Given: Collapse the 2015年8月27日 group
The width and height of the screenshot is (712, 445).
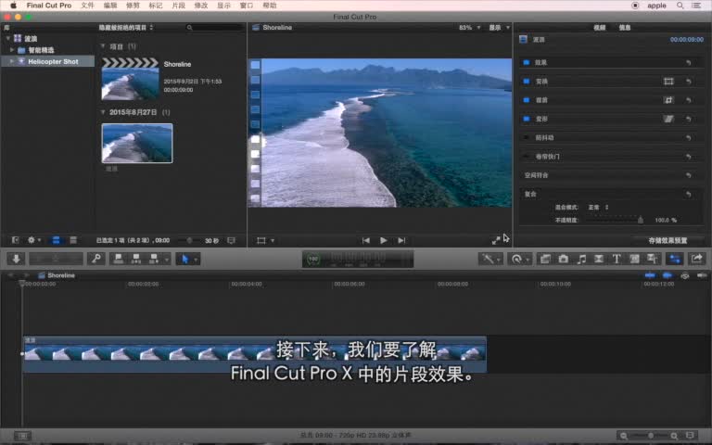Looking at the screenshot, I should (103, 112).
